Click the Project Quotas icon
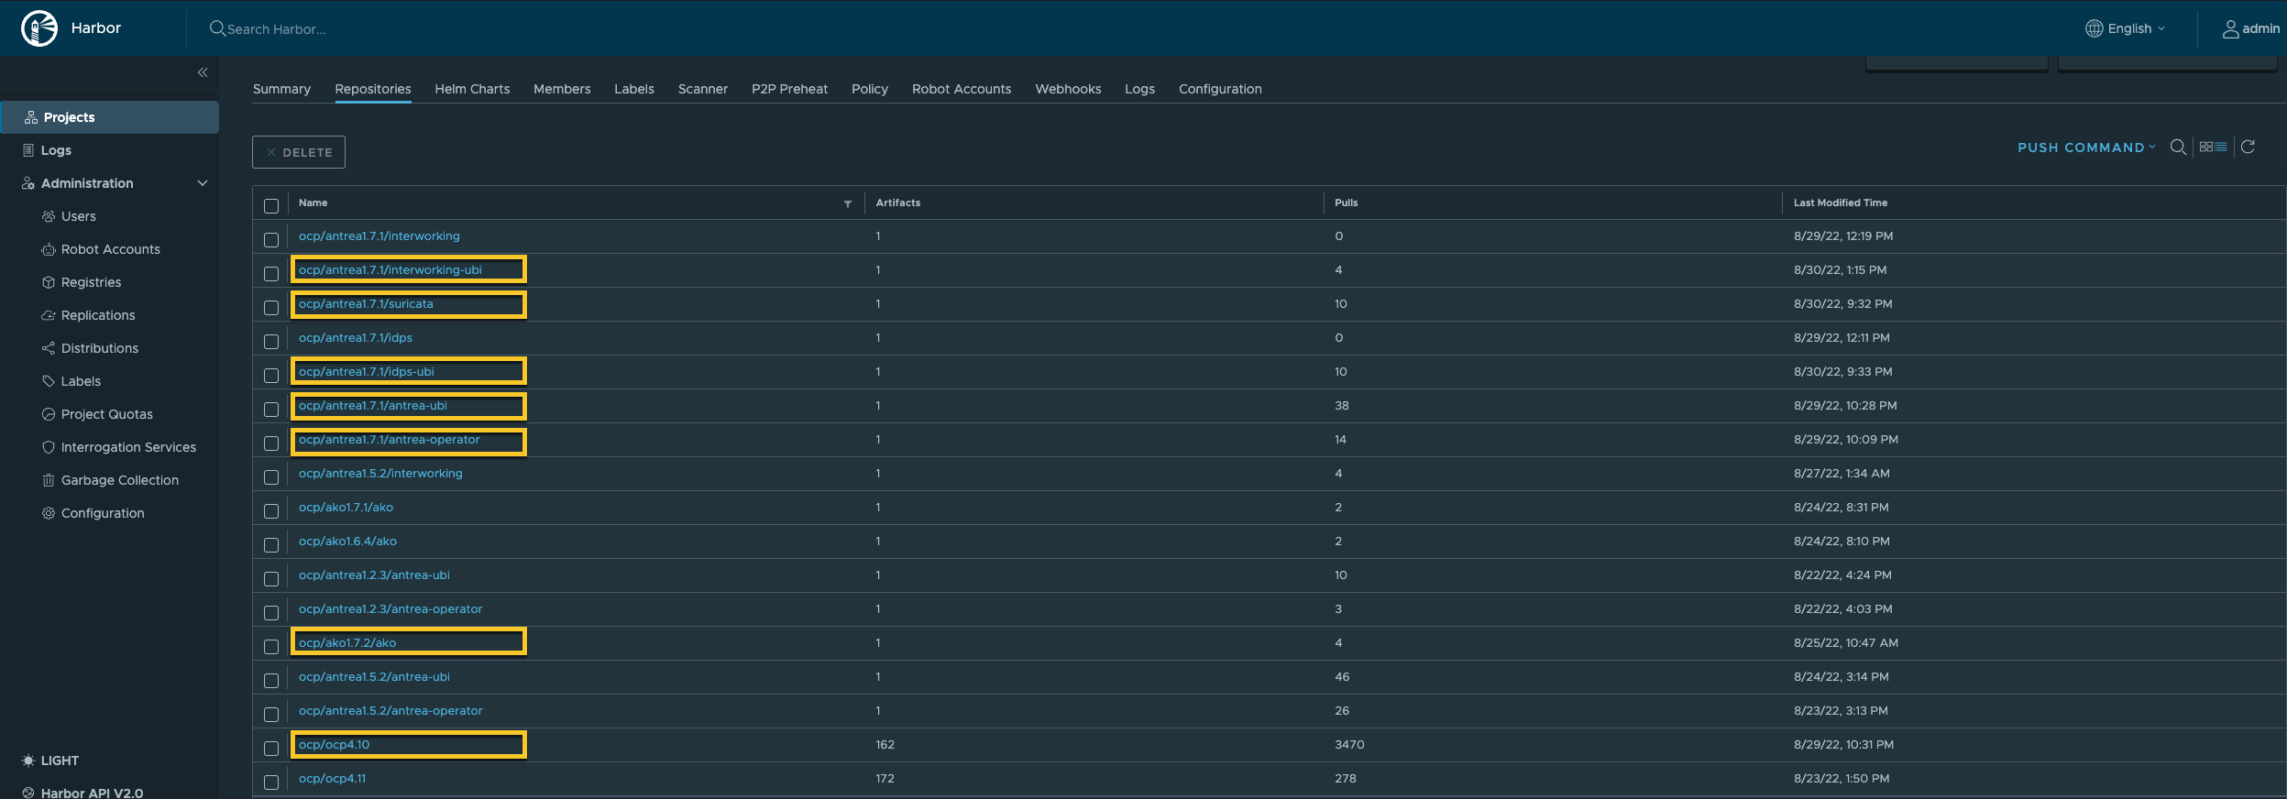Screen dimensions: 2287x799 [x=49, y=414]
